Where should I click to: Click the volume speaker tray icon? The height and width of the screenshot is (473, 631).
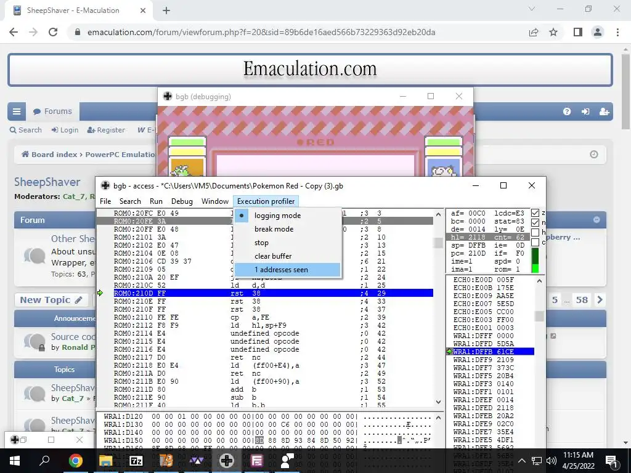[x=551, y=461]
